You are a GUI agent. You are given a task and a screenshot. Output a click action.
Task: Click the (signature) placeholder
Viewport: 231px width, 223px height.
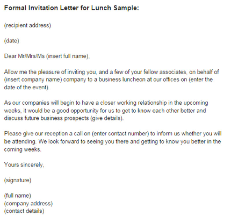click(x=18, y=181)
